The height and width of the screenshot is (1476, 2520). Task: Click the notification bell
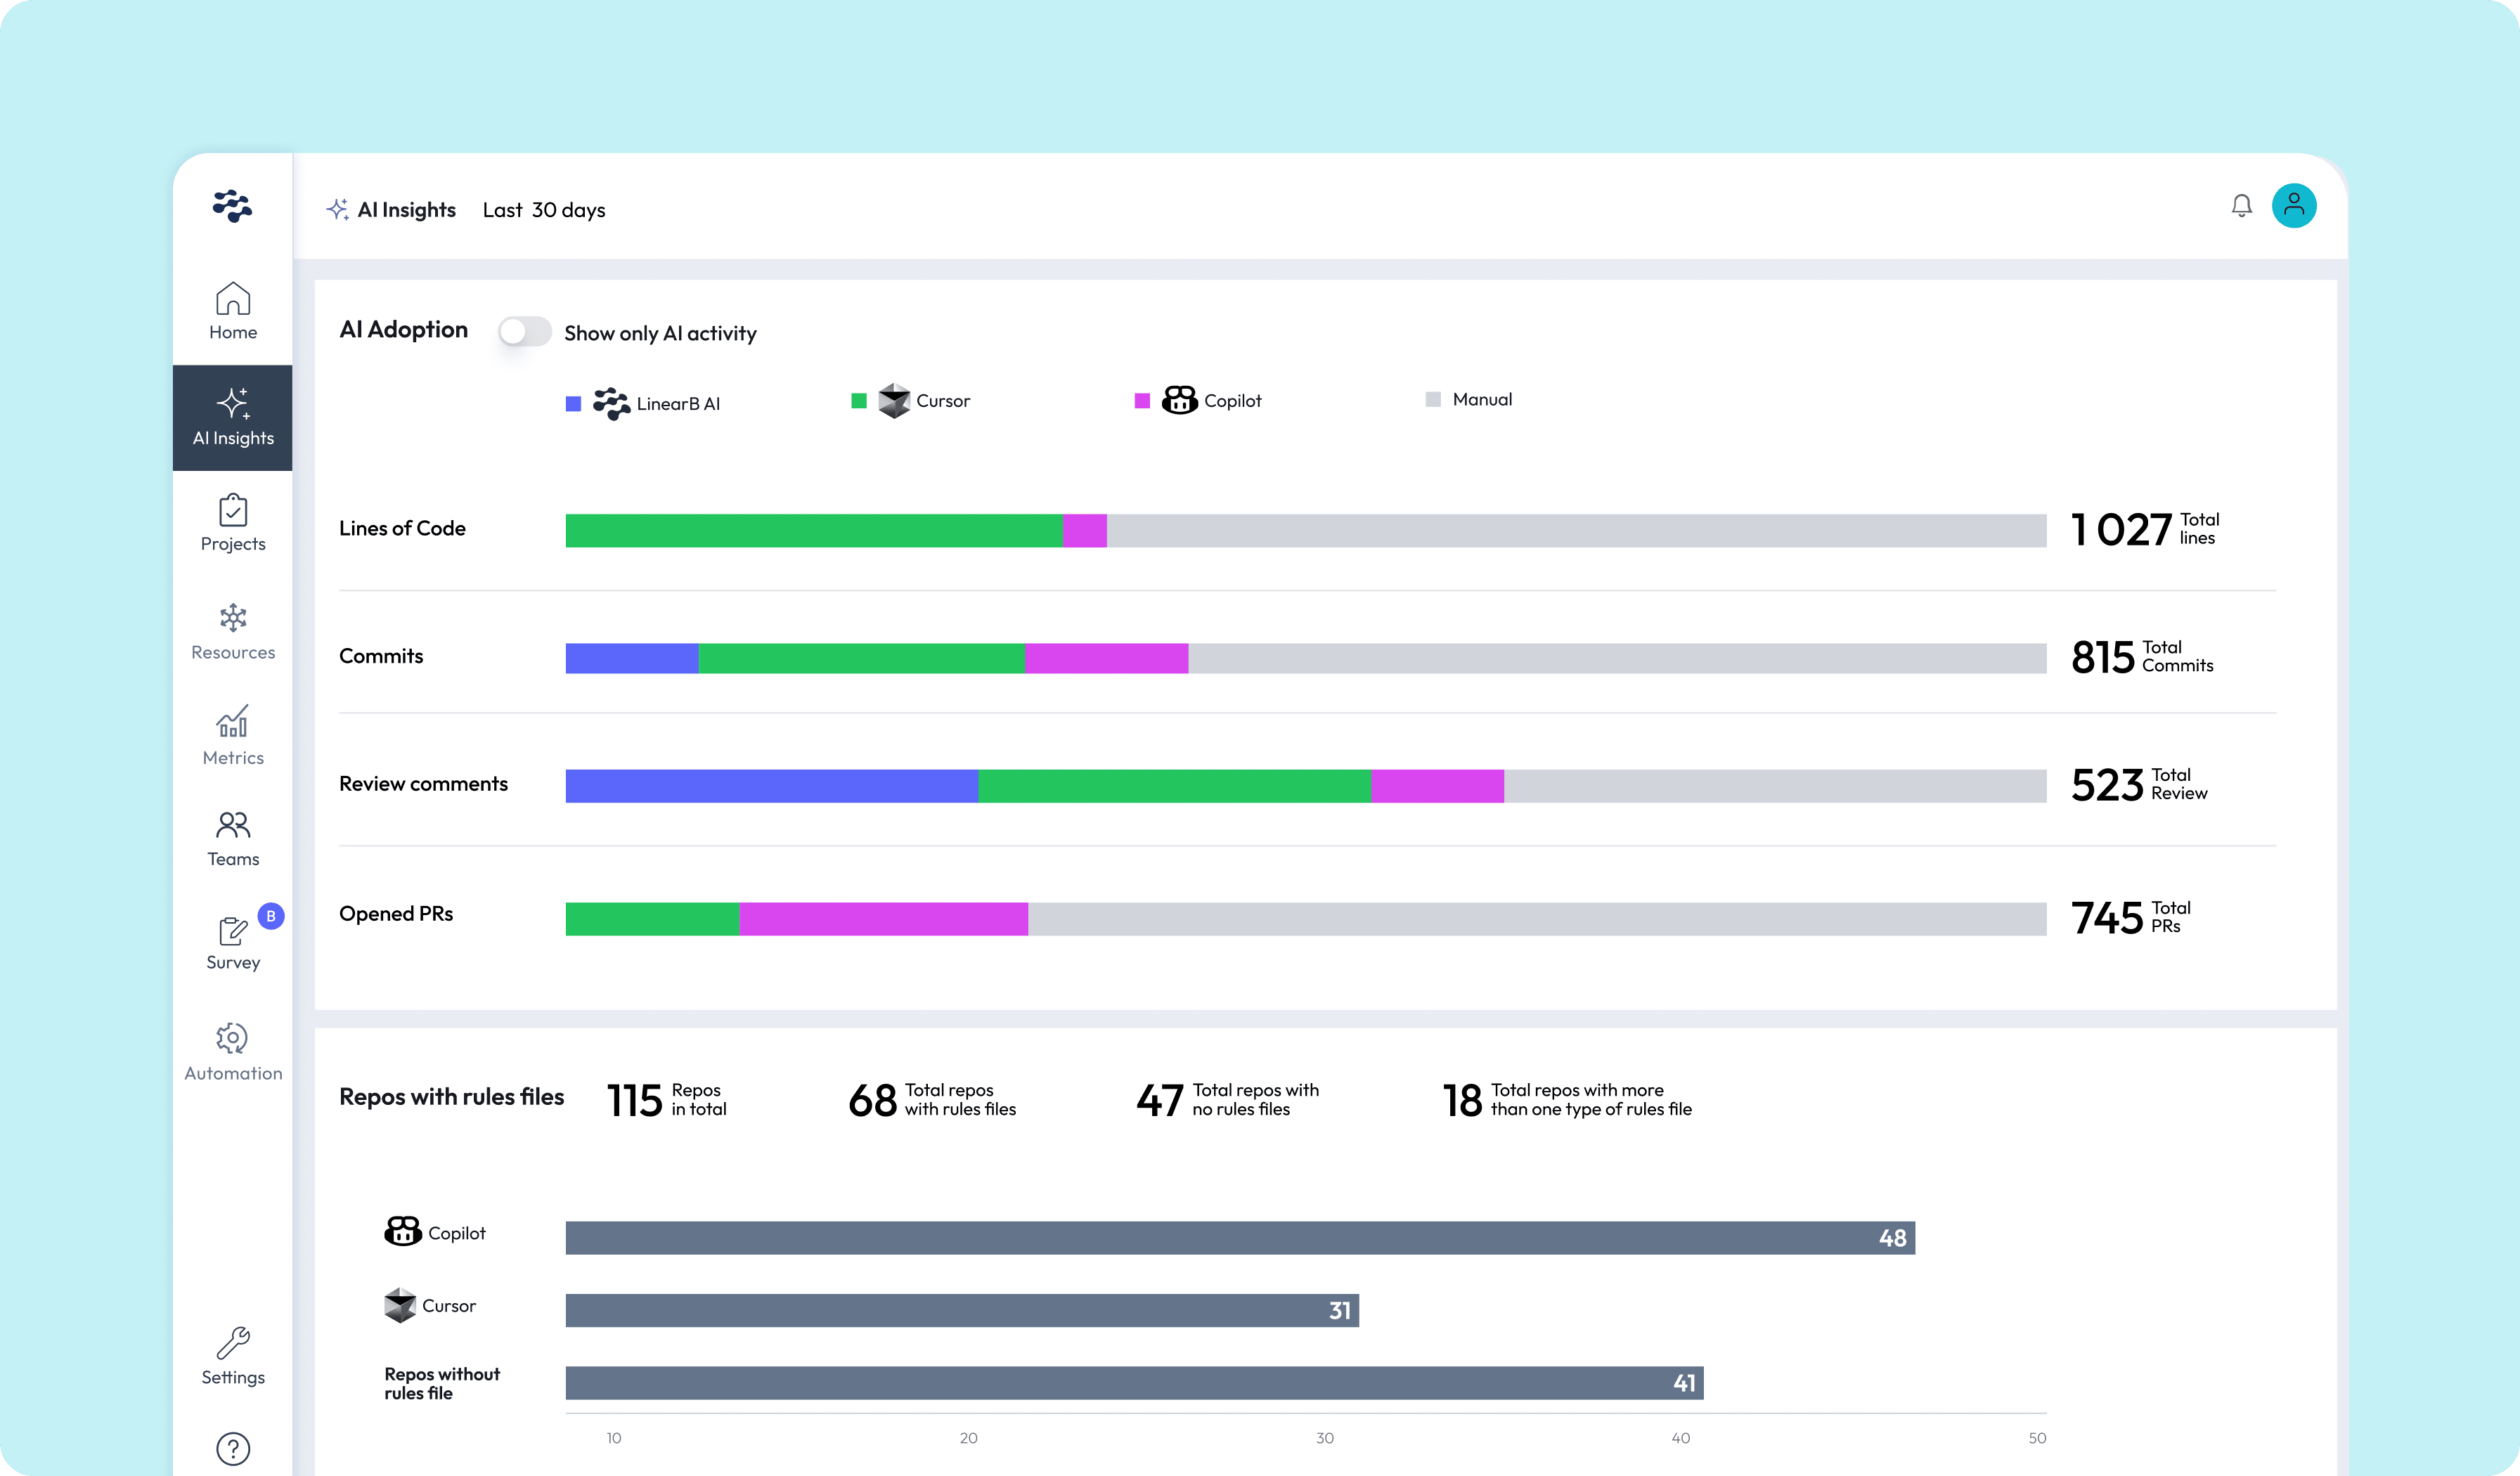pos(2242,206)
